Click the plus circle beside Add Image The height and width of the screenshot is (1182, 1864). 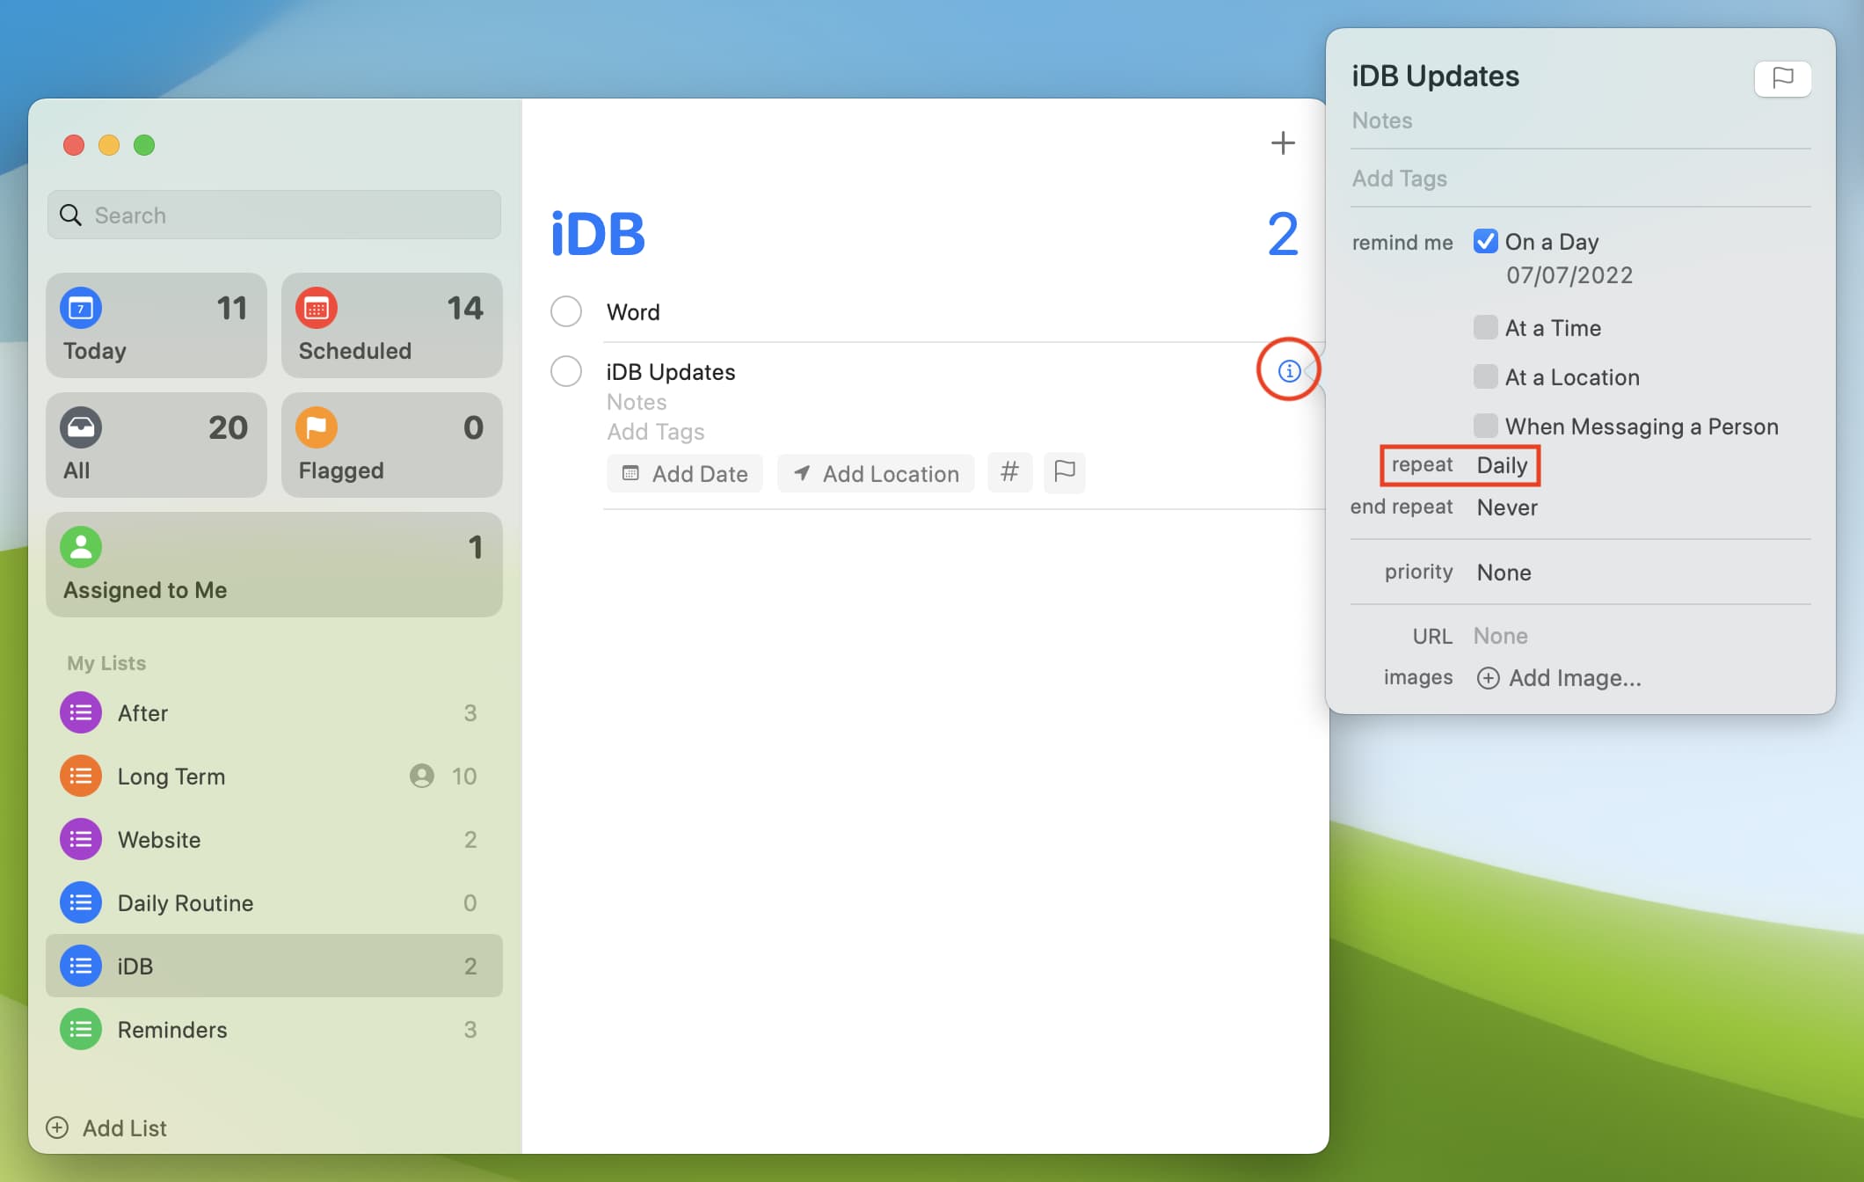click(x=1488, y=678)
